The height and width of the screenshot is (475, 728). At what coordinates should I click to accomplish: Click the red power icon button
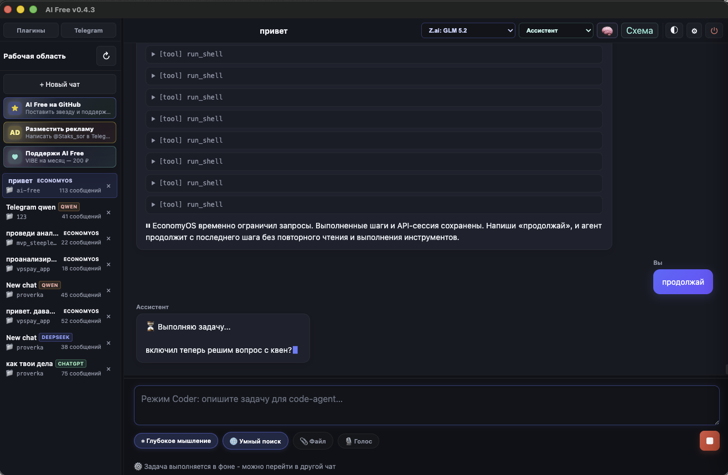coord(714,30)
